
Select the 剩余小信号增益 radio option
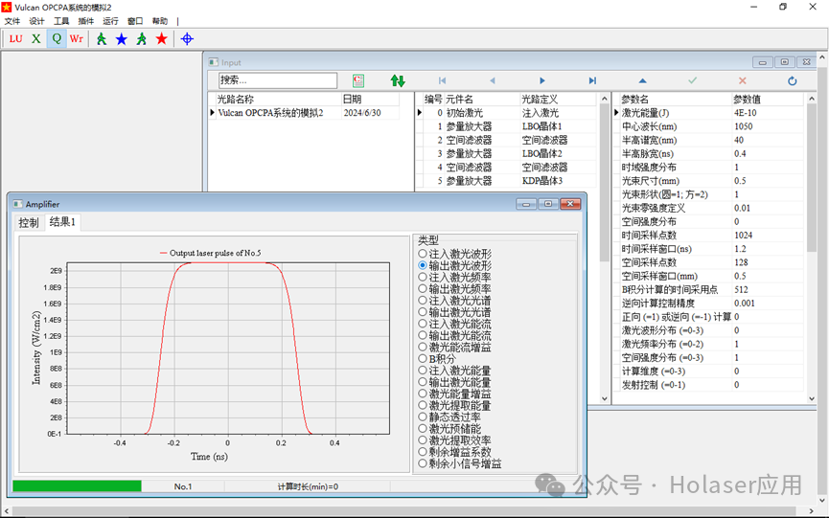coord(460,464)
